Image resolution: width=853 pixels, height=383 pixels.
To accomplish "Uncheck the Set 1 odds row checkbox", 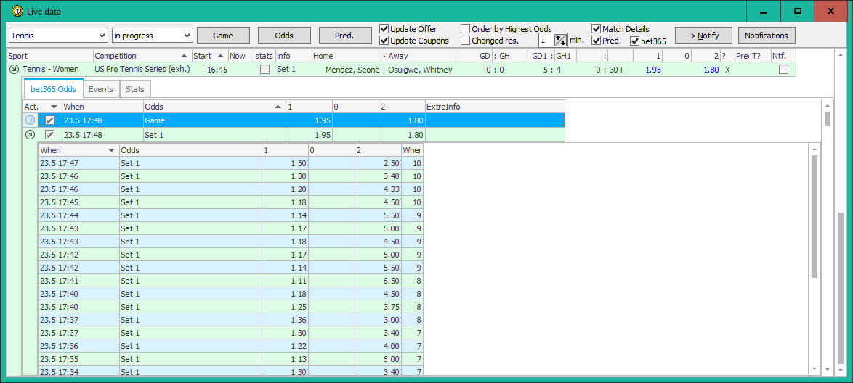I will (49, 135).
